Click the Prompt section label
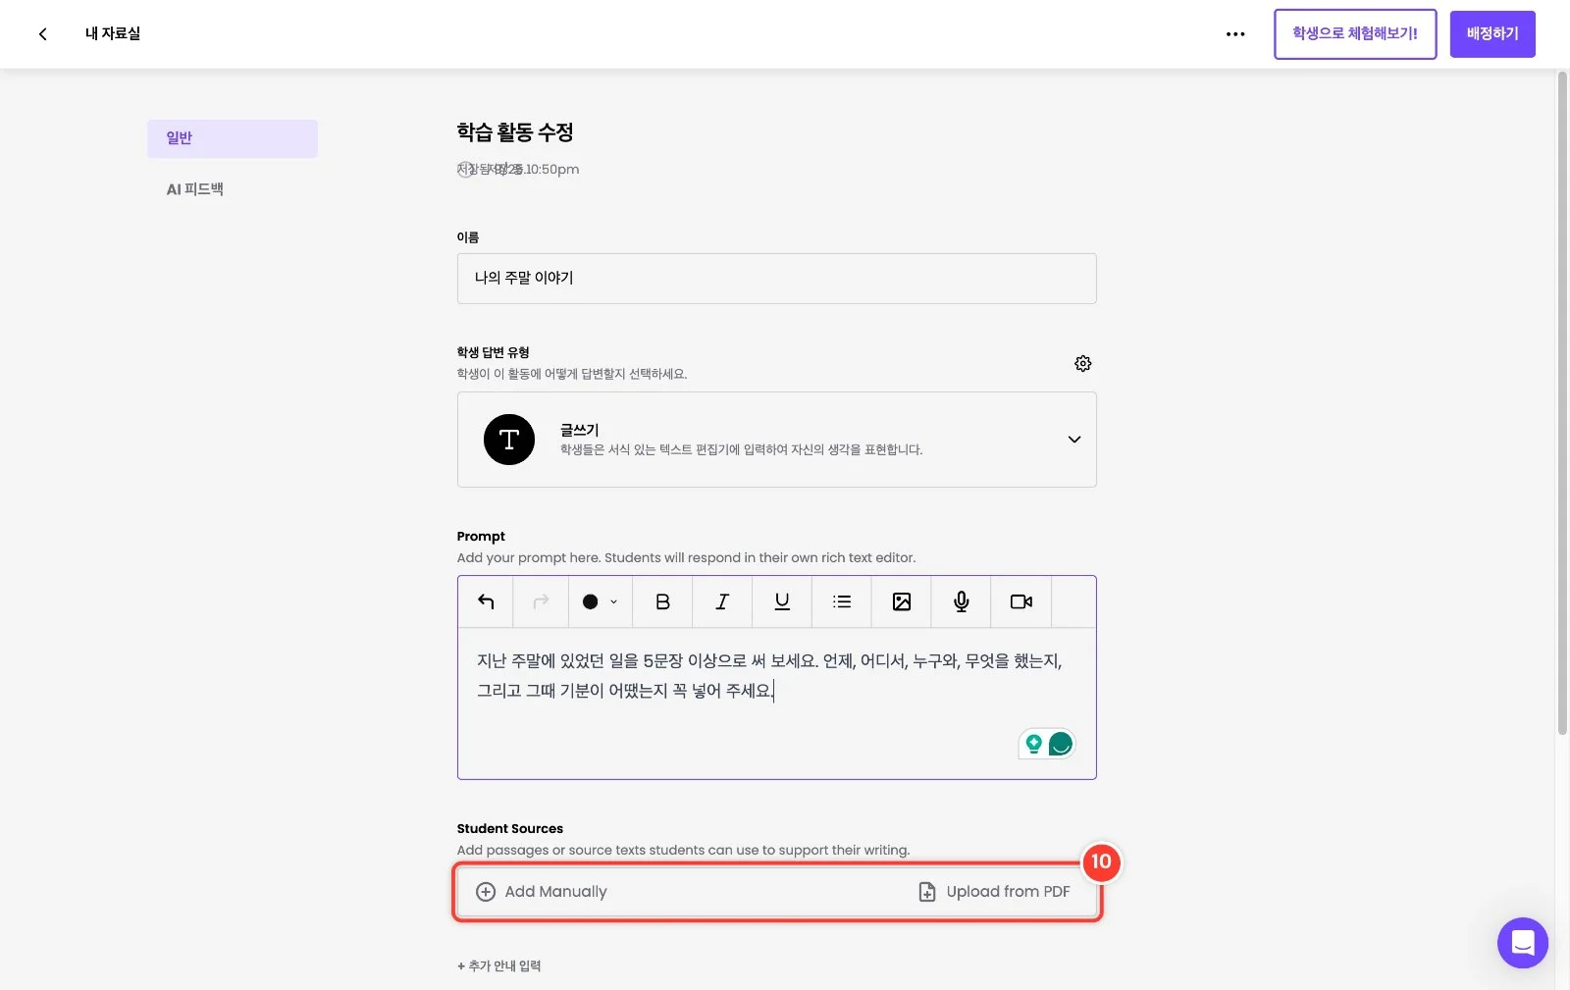This screenshot has height=990, width=1570. (x=481, y=537)
